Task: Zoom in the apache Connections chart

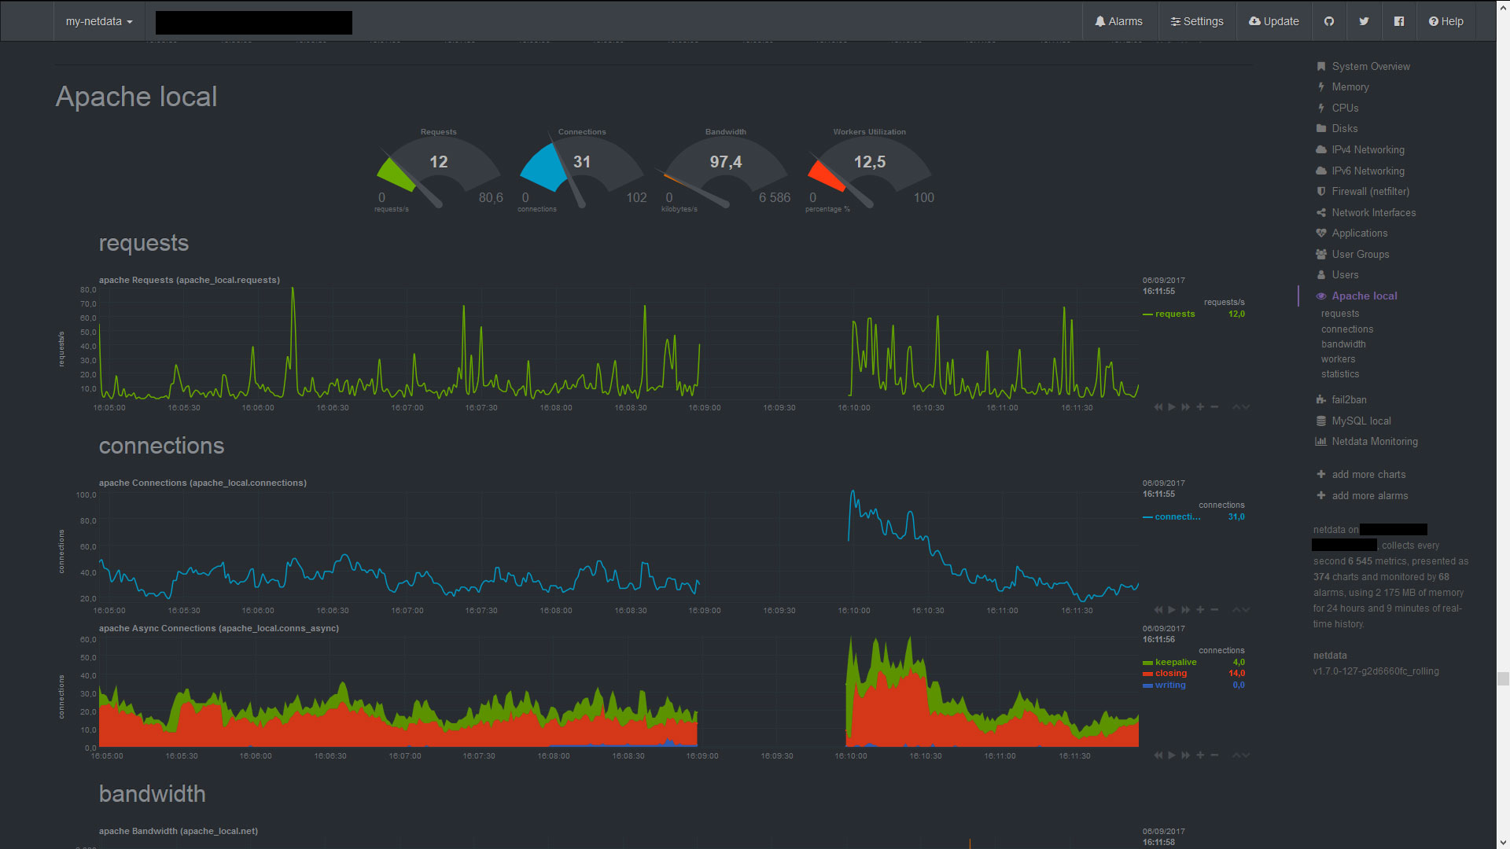Action: click(x=1200, y=610)
